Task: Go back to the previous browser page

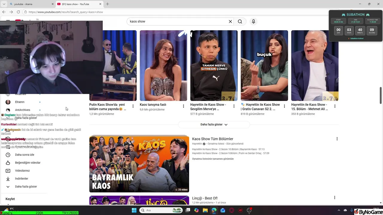Action: [4, 12]
